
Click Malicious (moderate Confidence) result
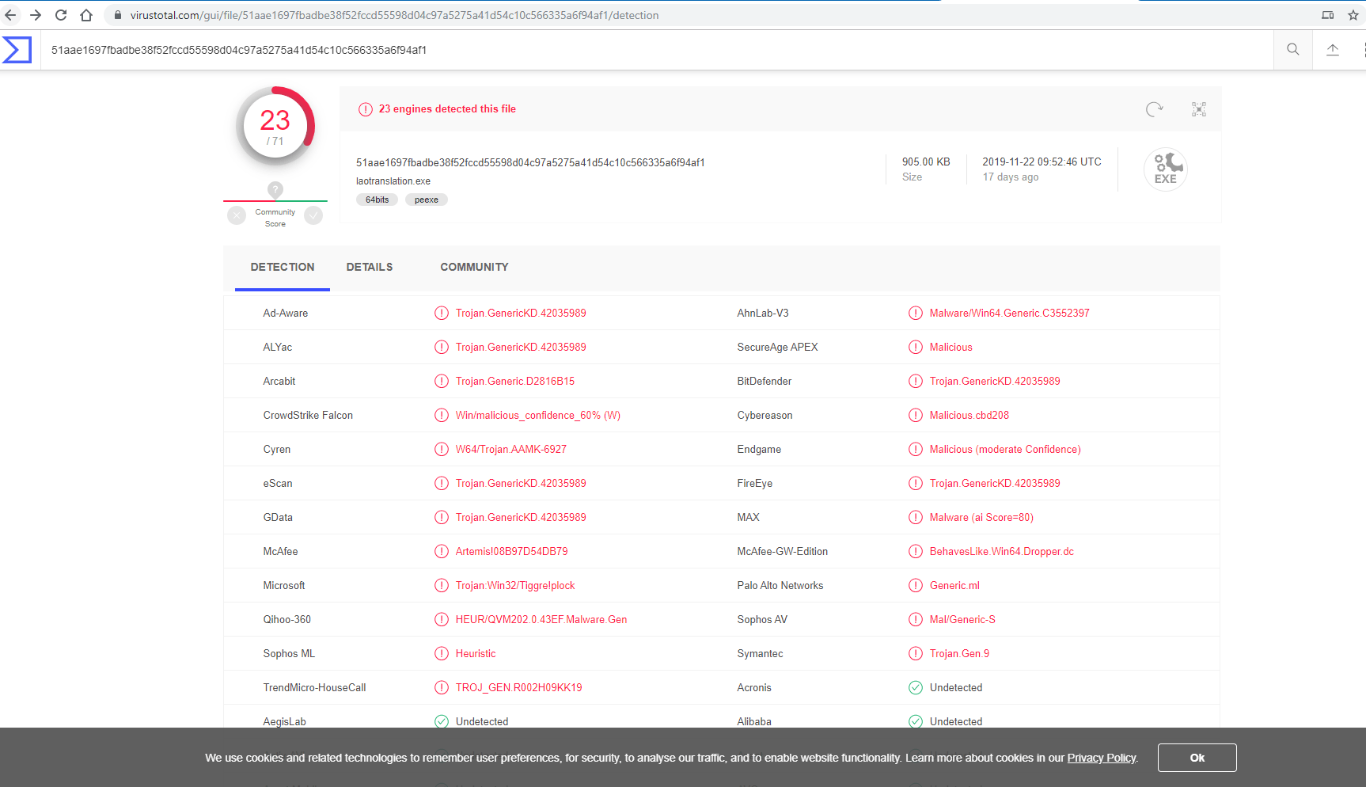point(1005,449)
